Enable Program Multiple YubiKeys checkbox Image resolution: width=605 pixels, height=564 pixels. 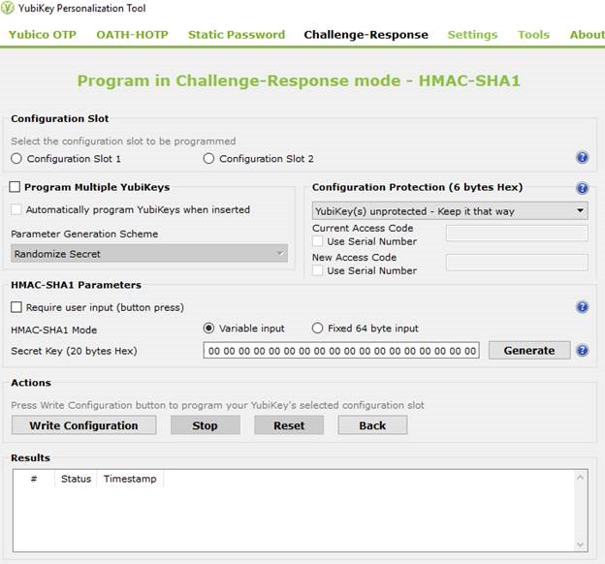click(15, 187)
